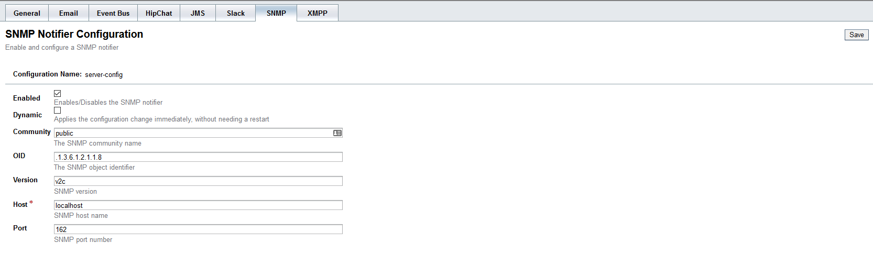Click the 'Community' field label
This screenshot has height=276, width=873.
32,131
